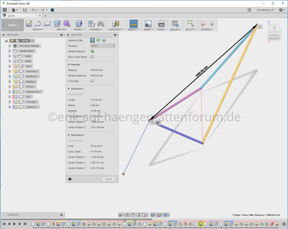The image size is (288, 229).
Task: Toggle visibility lightbulb of KopfLang:1
Action: pyautogui.click(x=16, y=71)
